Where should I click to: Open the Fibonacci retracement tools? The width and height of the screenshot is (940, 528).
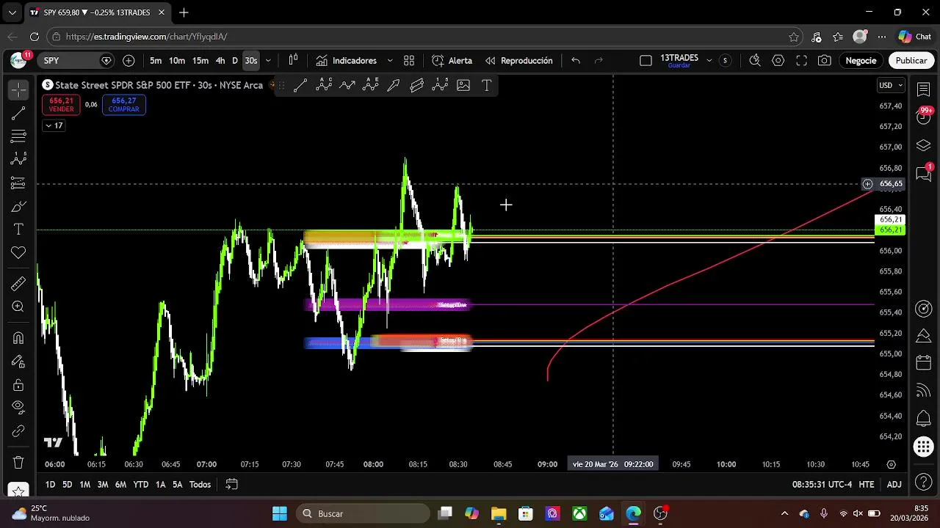[18, 136]
